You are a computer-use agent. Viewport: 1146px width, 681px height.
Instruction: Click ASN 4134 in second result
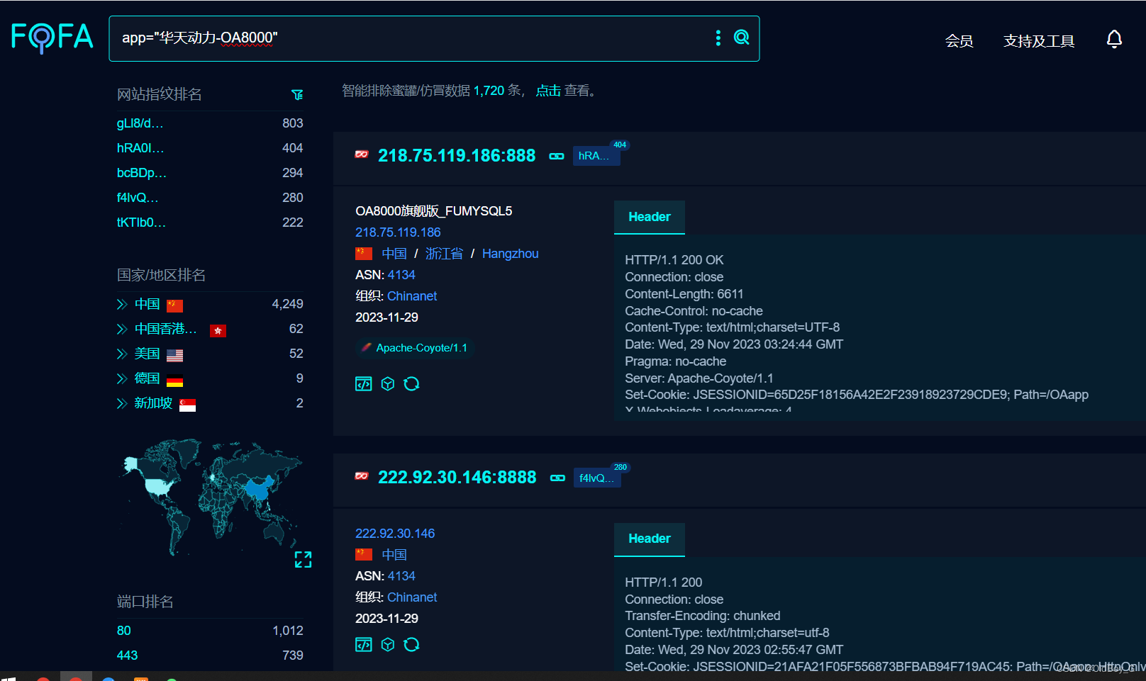(401, 576)
